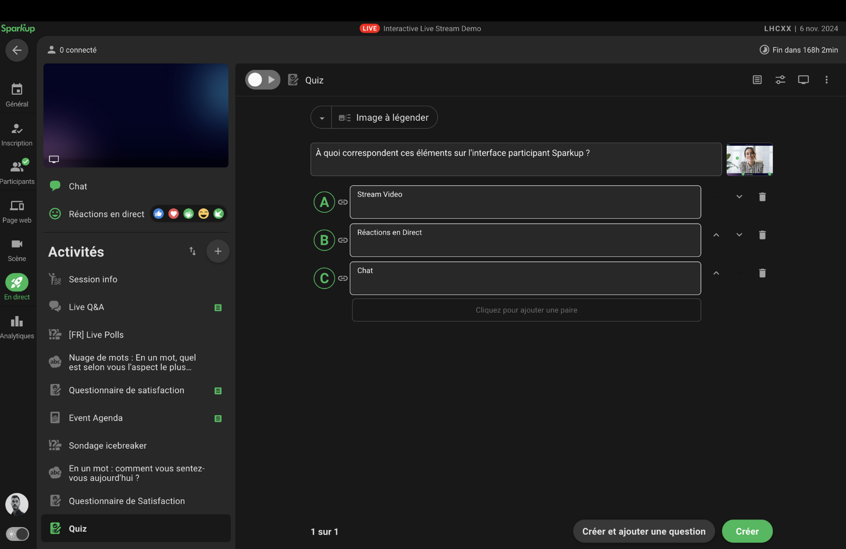Image resolution: width=846 pixels, height=549 pixels.
Task: Toggle the thumbs-up live reaction
Action: [158, 214]
